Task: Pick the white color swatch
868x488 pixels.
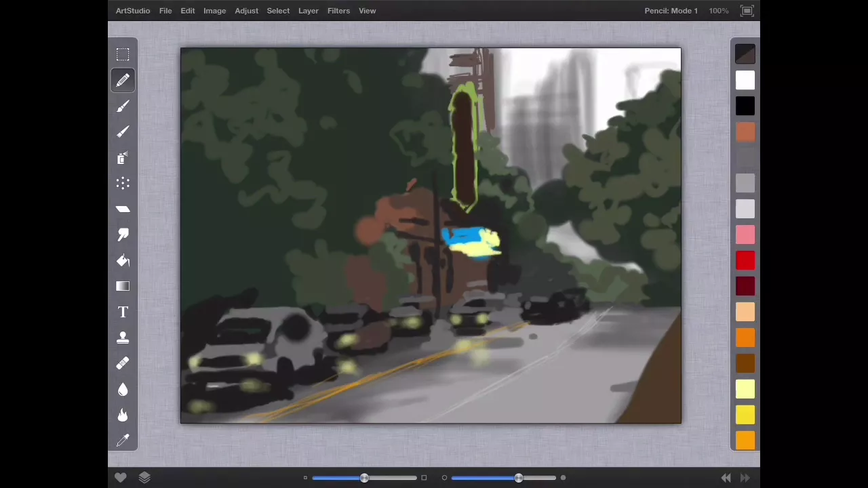Action: [745, 81]
